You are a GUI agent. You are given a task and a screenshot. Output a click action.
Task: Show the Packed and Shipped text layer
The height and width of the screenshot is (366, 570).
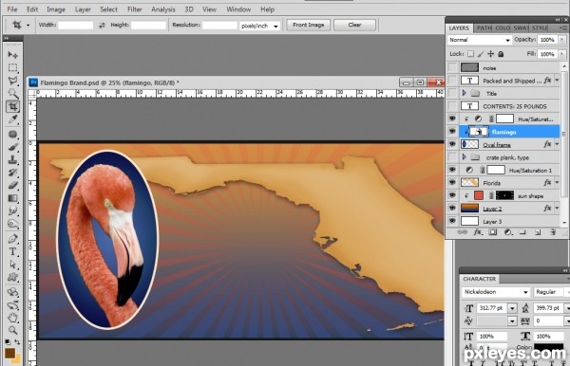452,81
